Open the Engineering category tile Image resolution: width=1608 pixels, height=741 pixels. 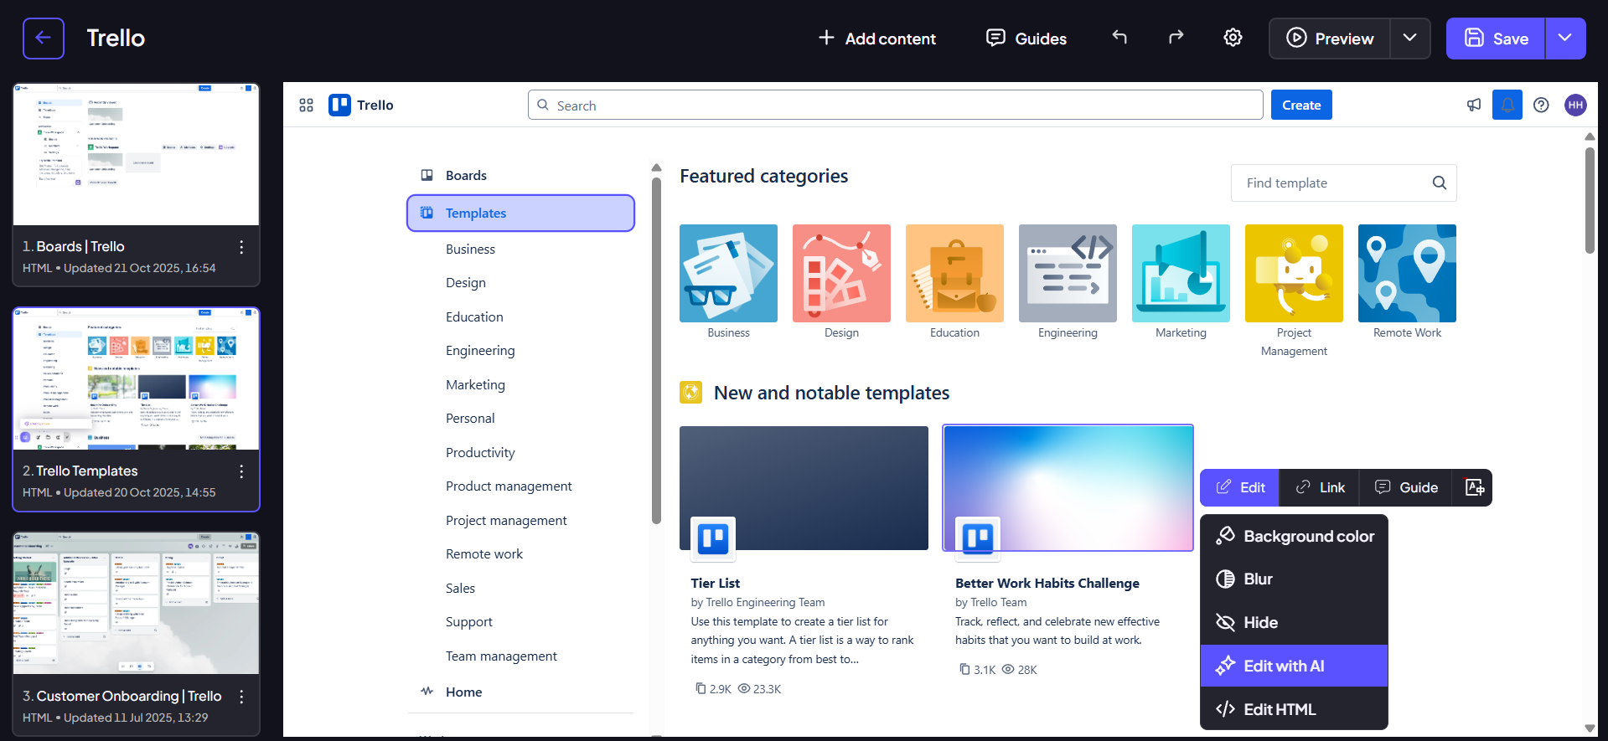tap(1068, 273)
